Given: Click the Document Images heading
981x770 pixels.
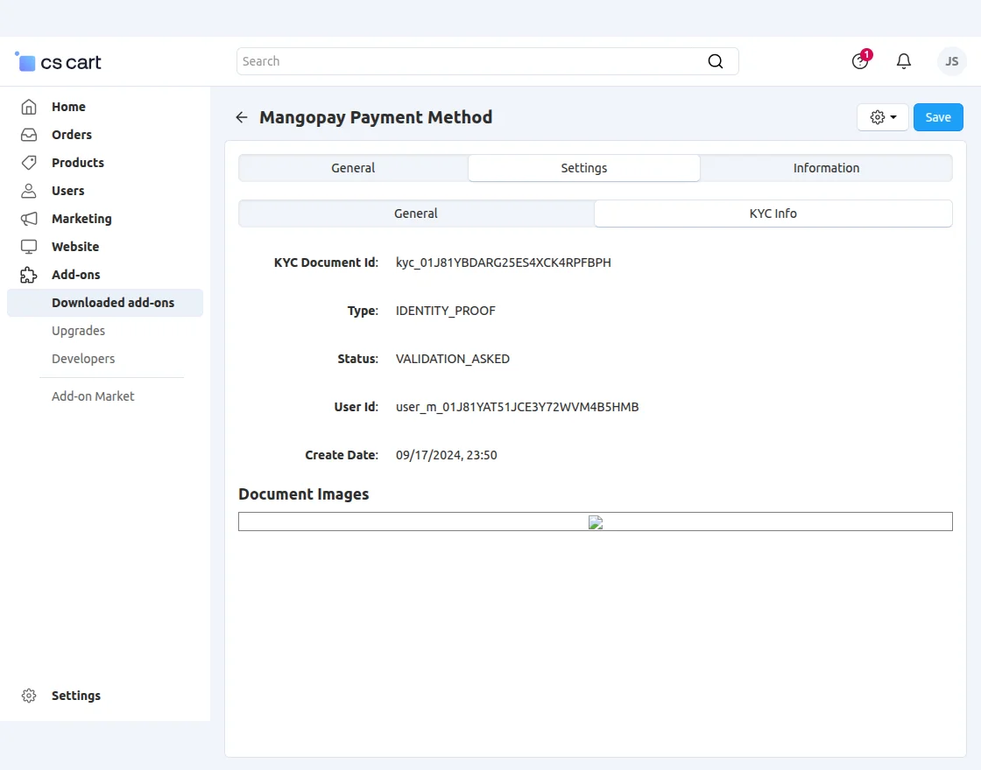Looking at the screenshot, I should pos(303,494).
